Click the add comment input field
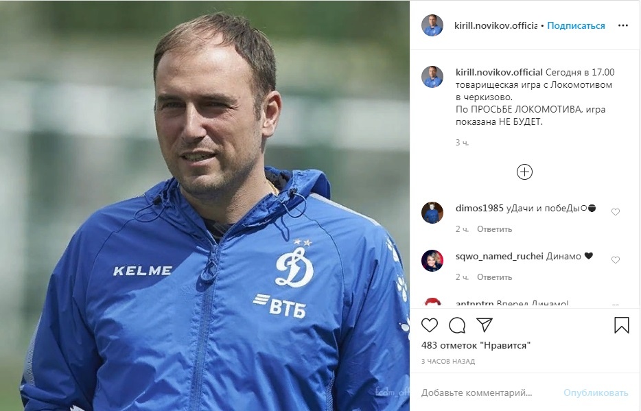This screenshot has height=411, width=641. pos(489,392)
